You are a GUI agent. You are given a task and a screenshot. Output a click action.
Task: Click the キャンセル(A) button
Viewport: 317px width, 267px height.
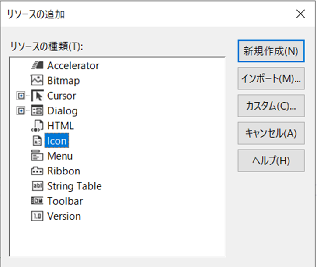click(271, 133)
